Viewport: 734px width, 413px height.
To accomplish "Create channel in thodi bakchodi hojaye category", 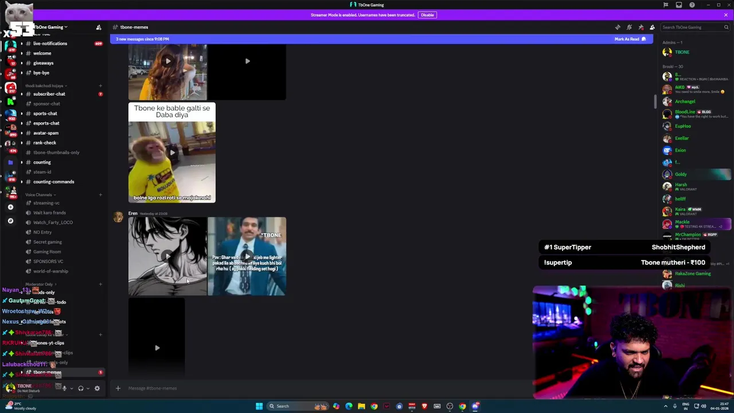I will pyautogui.click(x=100, y=85).
